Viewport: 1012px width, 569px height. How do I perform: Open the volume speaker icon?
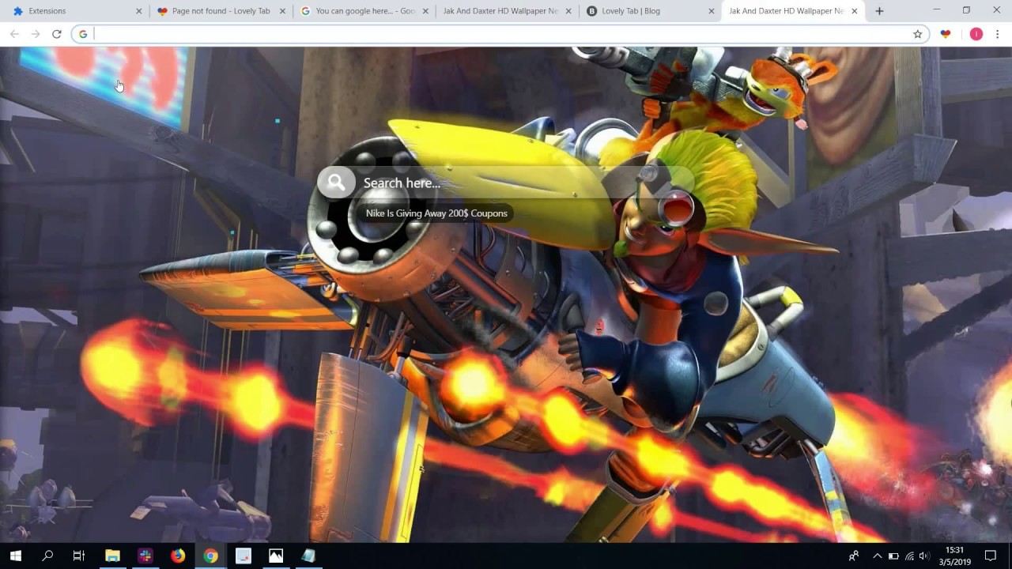(x=924, y=556)
